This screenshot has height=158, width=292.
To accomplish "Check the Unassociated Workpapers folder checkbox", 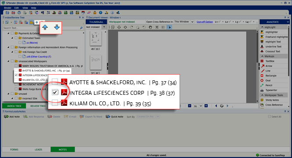I will (12, 61).
